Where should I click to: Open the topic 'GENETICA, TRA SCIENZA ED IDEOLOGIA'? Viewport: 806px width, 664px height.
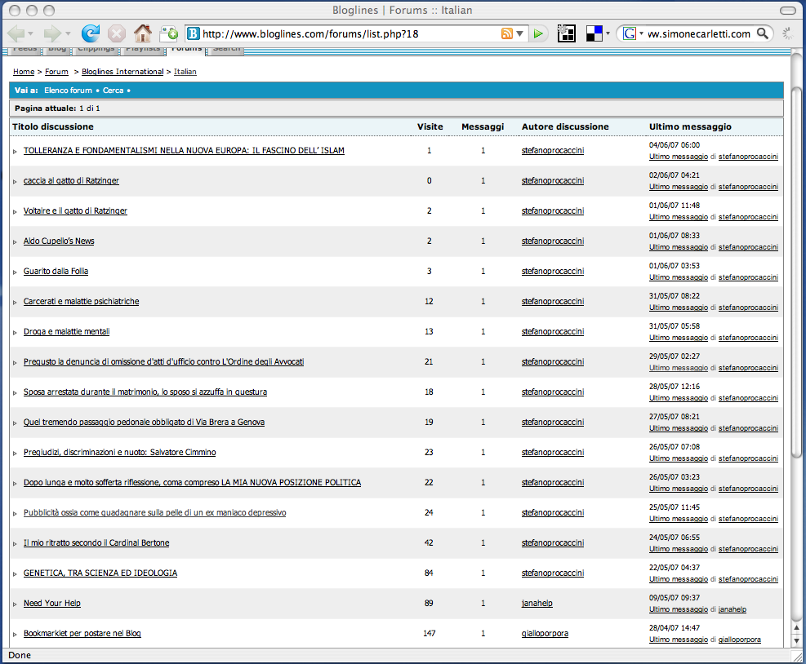coord(100,573)
